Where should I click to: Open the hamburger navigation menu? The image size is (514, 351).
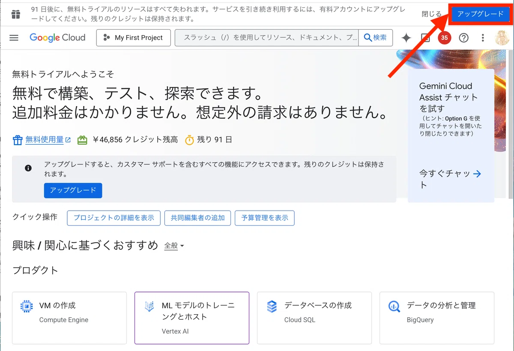[14, 38]
